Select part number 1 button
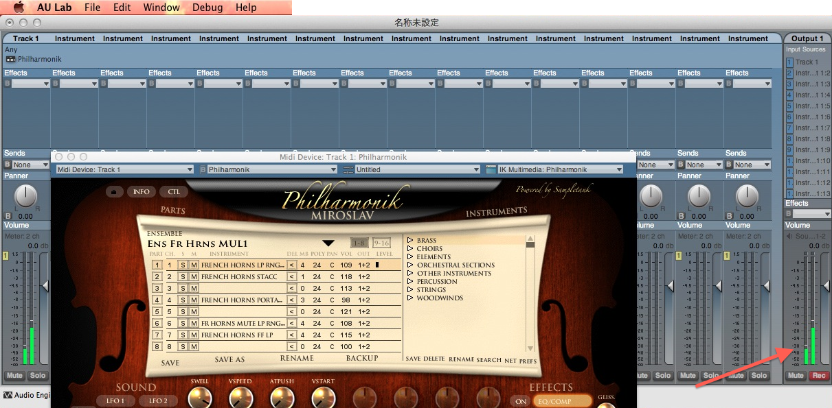The height and width of the screenshot is (408, 832). point(157,265)
